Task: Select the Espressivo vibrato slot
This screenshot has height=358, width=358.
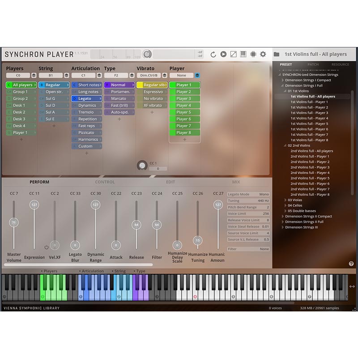Action: 152,92
